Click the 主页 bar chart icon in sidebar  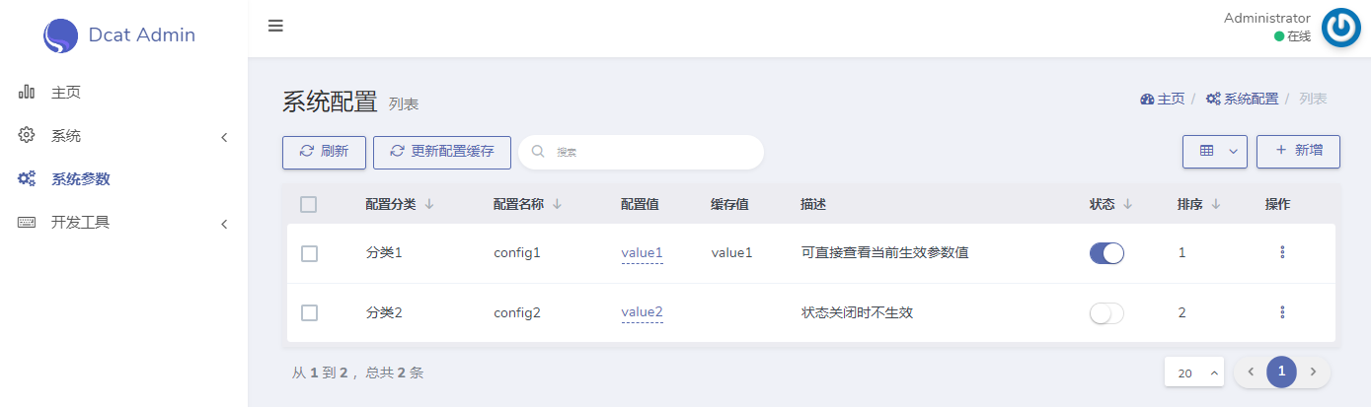[28, 92]
